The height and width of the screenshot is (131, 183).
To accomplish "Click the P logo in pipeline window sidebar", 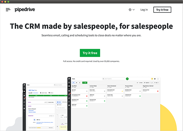I will point(69,79).
